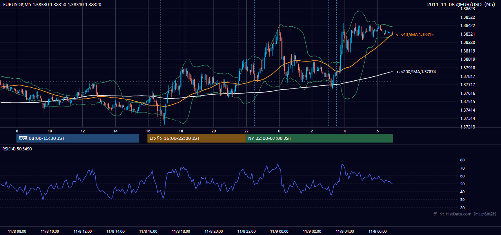Click the NY 22:00-07:00 JST session bar
The height and width of the screenshot is (235, 501).
[x=319, y=138]
